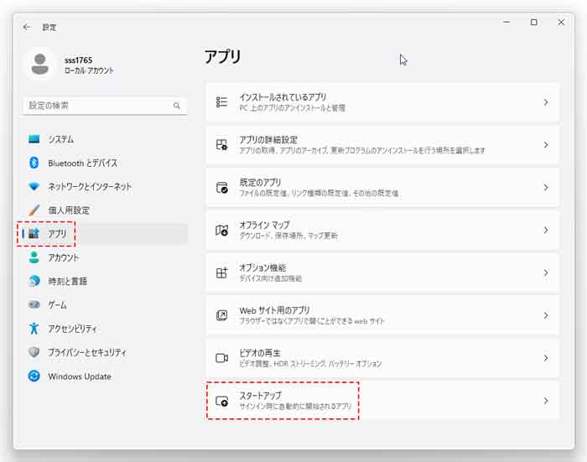The height and width of the screenshot is (462, 587).
Task: Select 時刻と言語 in the sidebar
Action: [105, 281]
